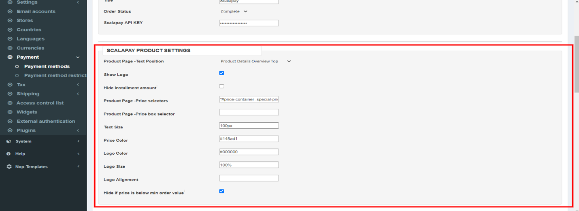Click the Shipping circle icon

pos(10,94)
